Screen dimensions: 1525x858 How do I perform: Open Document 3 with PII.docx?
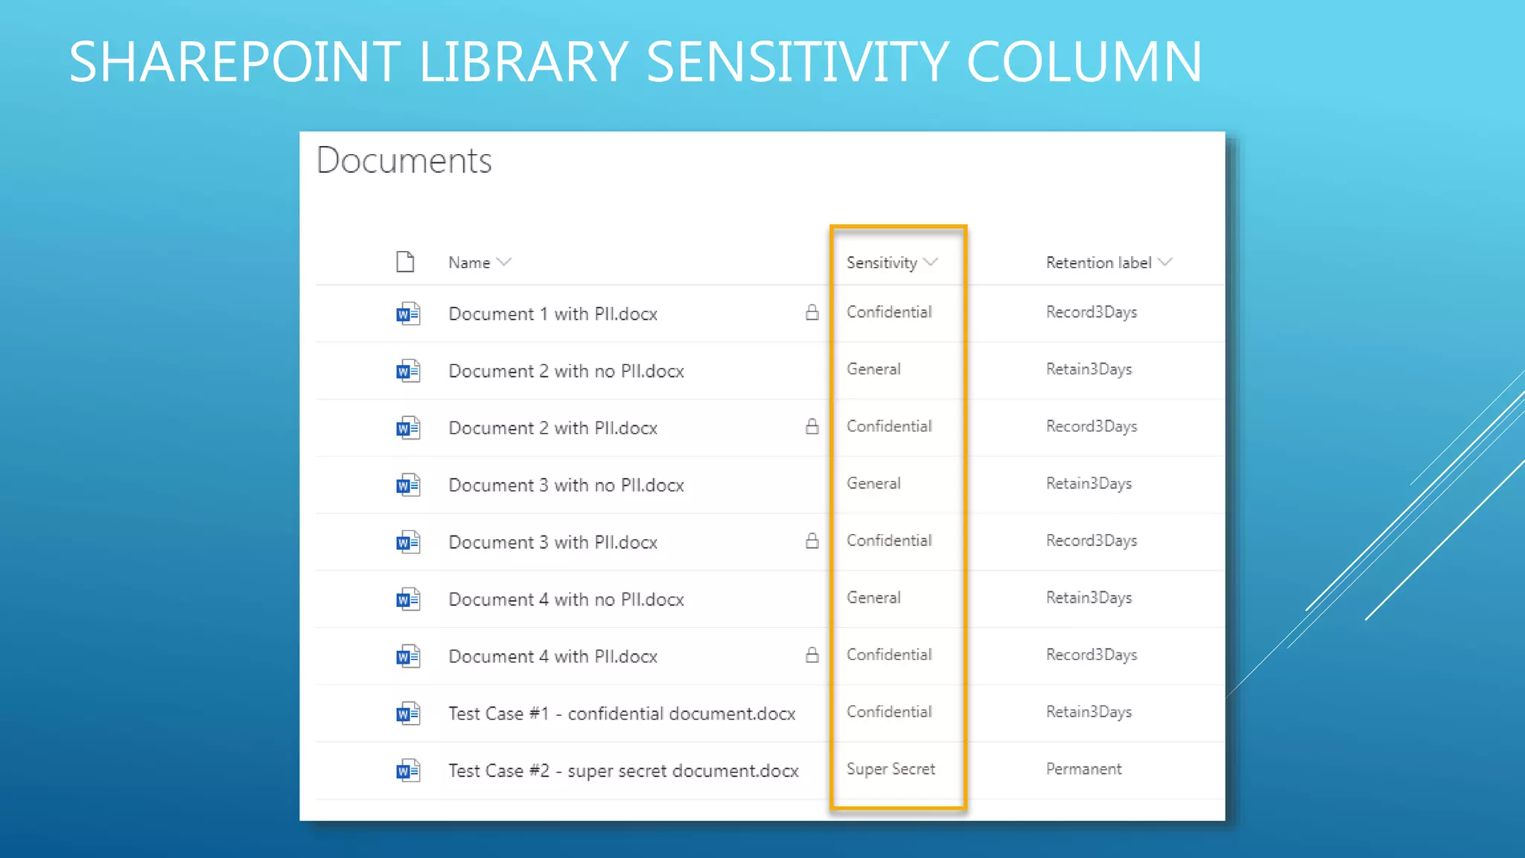(553, 542)
